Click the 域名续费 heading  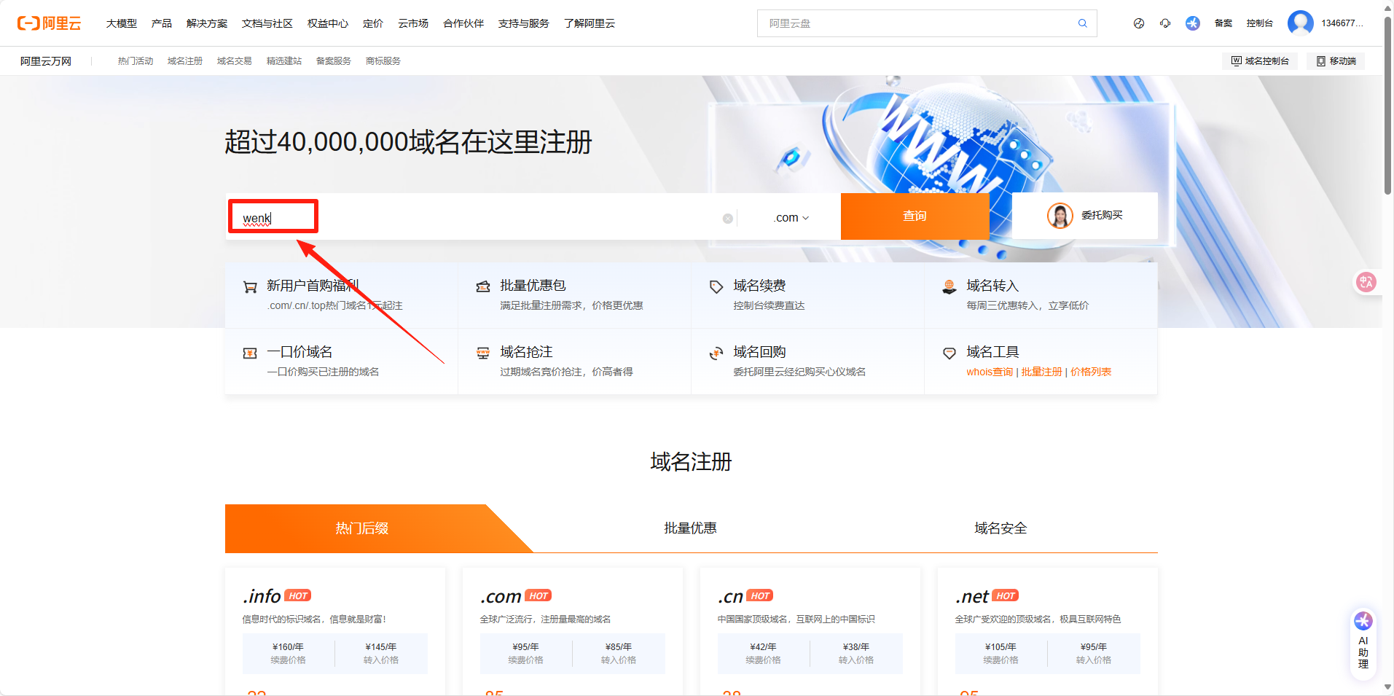[759, 286]
